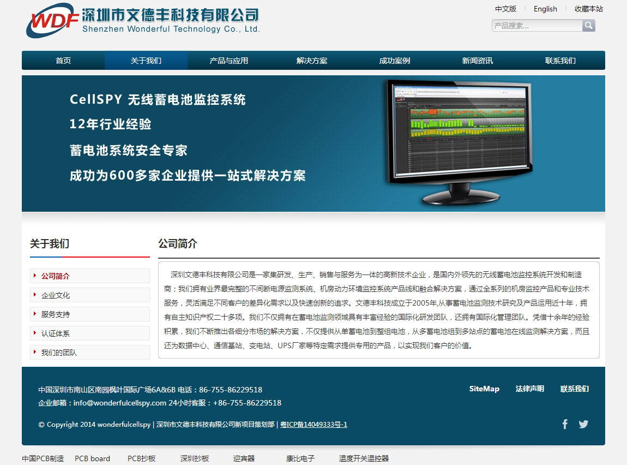This screenshot has height=465, width=627.
Task: Click the banner text 12年行业经验
Action: [x=110, y=124]
